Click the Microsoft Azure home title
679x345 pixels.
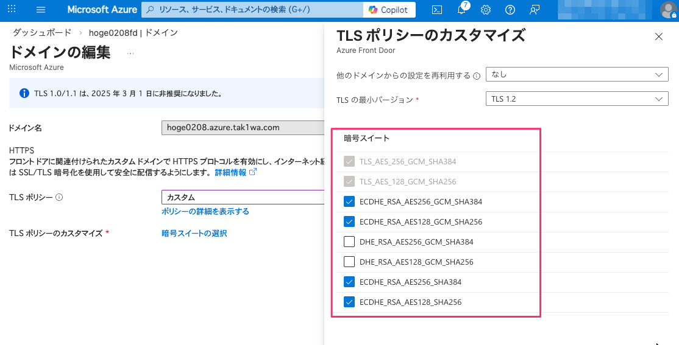coord(102,10)
